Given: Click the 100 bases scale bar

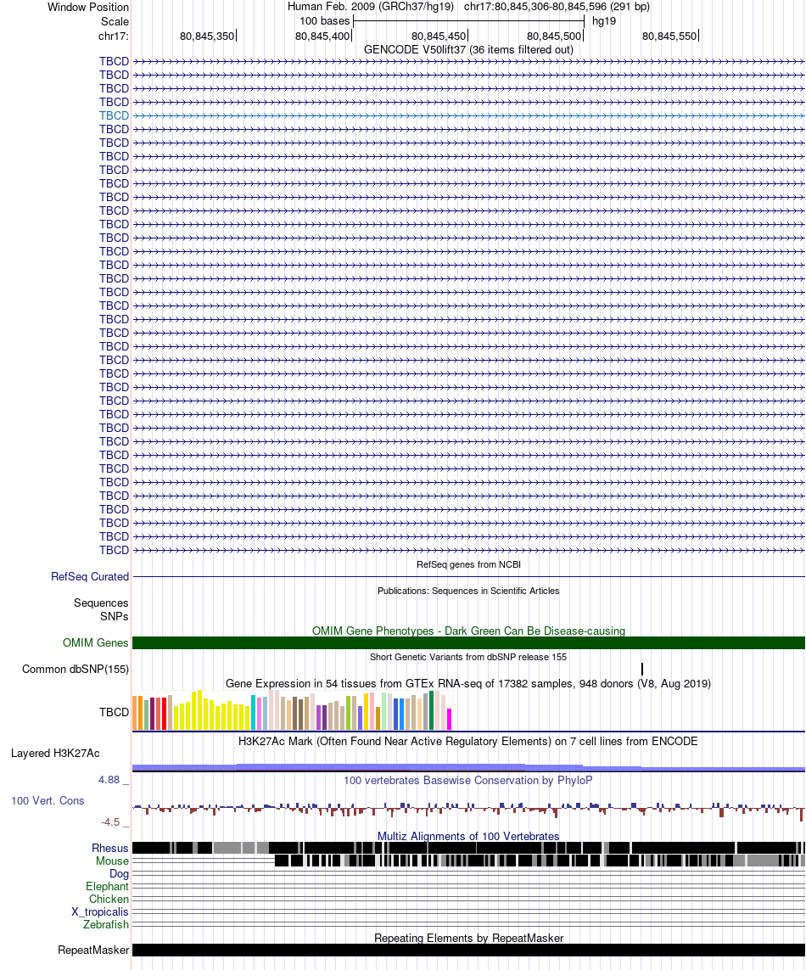Looking at the screenshot, I should tap(468, 21).
